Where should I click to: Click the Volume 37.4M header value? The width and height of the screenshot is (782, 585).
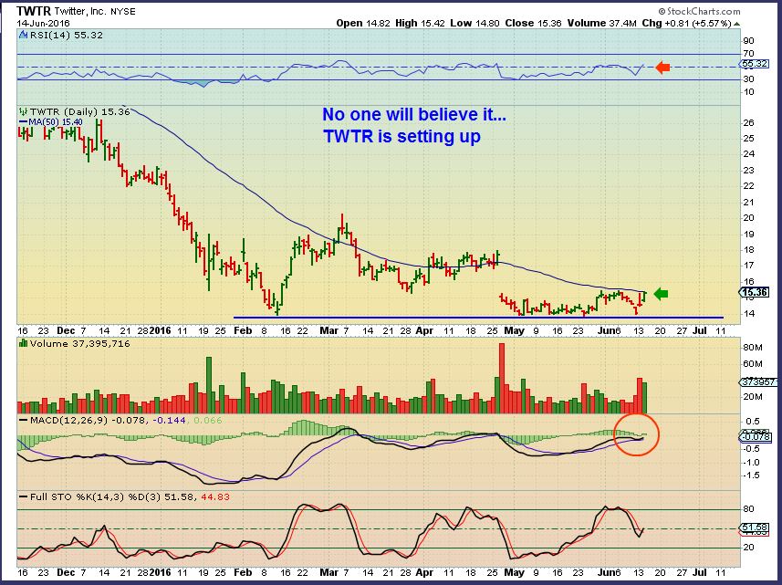pos(602,23)
